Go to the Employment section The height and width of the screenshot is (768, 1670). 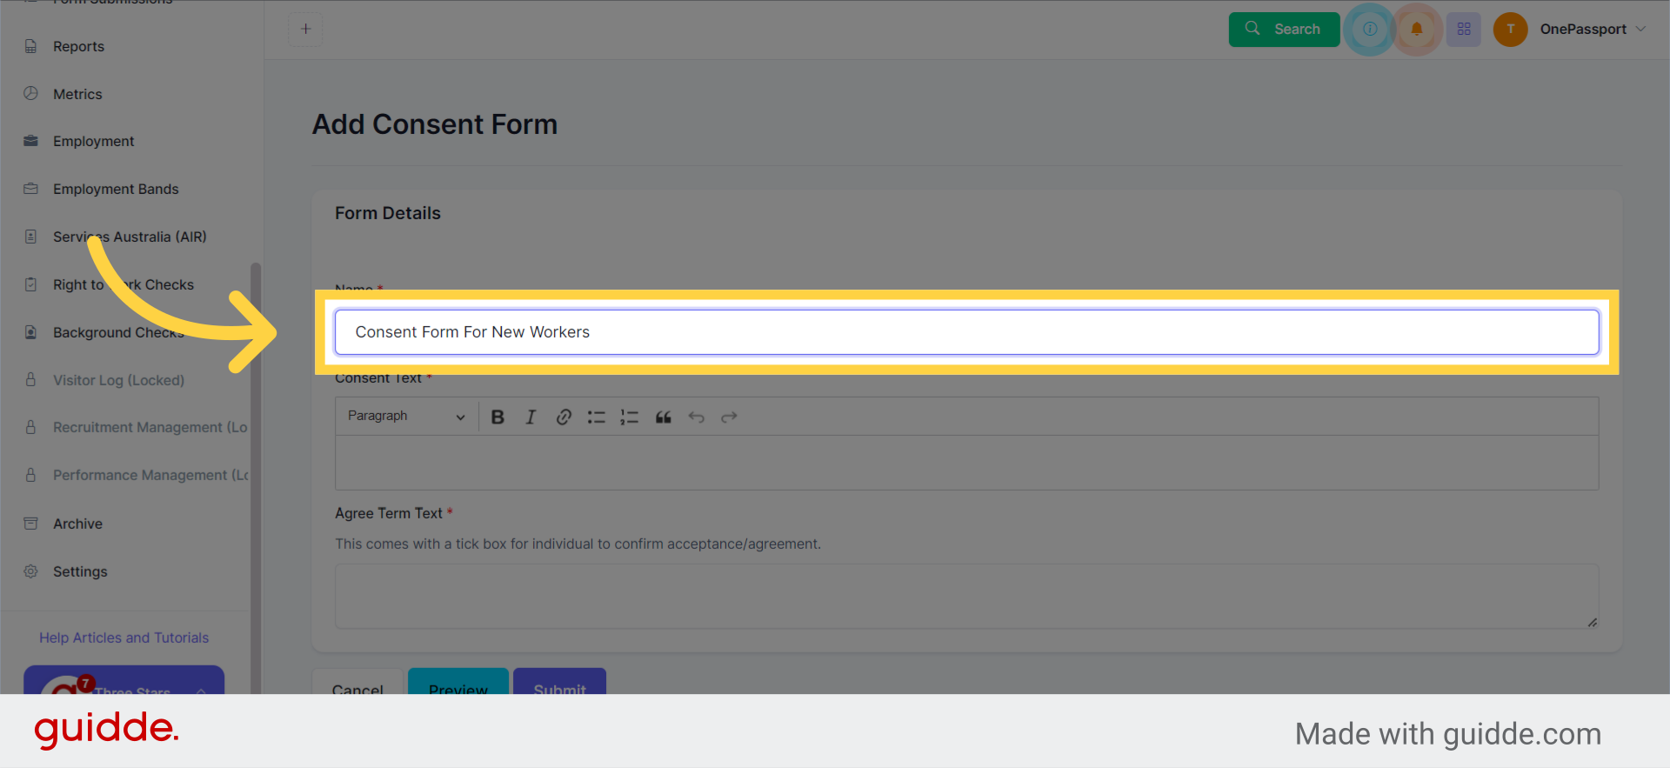point(93,141)
